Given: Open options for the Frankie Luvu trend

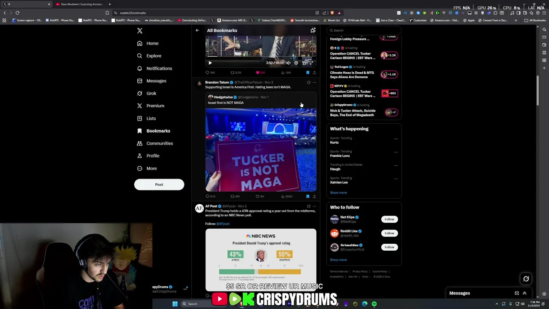Looking at the screenshot, I should [x=396, y=152].
